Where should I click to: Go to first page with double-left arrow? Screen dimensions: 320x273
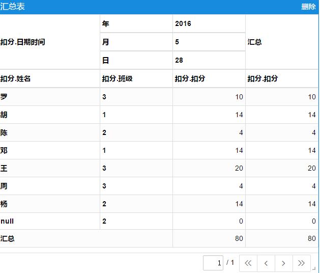(x=248, y=263)
